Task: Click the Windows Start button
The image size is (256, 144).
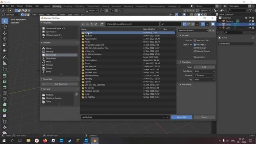Action: click(4, 140)
